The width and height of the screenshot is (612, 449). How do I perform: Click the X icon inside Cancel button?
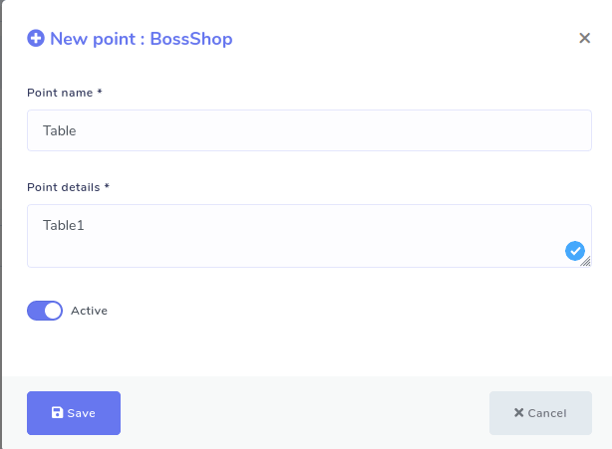[x=518, y=413]
